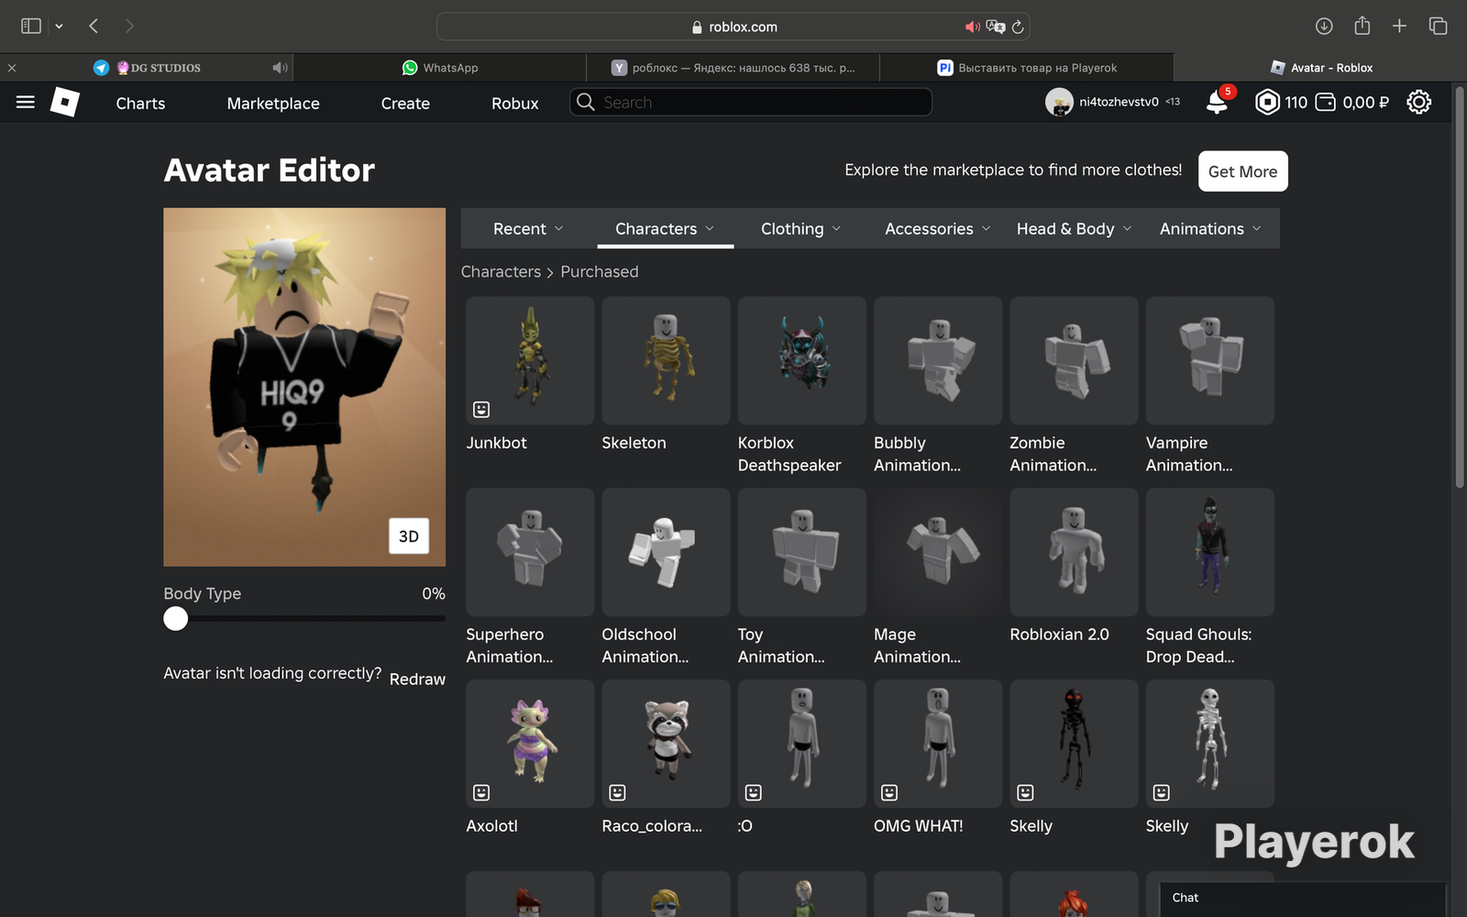
Task: Expand the Animations dropdown
Action: point(1210,228)
